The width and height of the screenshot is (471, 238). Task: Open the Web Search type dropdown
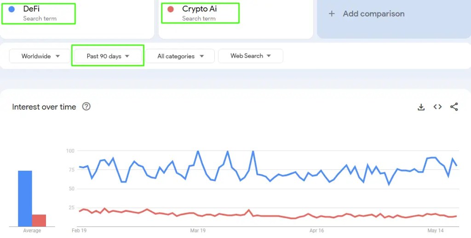coord(250,56)
